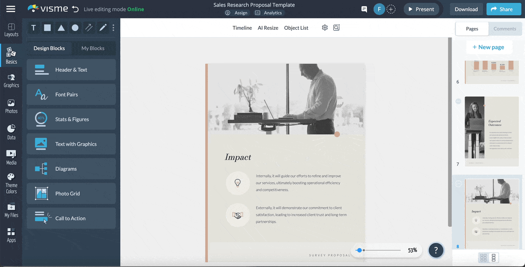Select the Pen drawing tool
The image size is (525, 267).
(x=102, y=28)
